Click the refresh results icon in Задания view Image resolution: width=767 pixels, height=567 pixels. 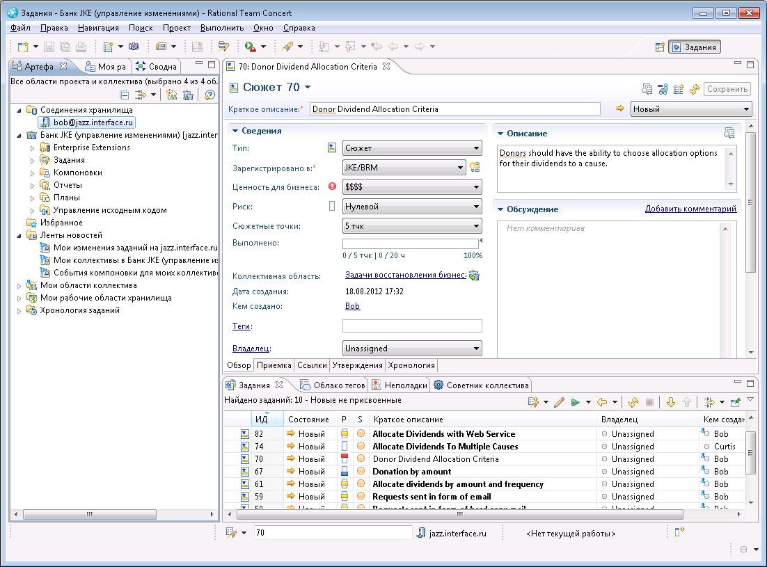click(633, 402)
